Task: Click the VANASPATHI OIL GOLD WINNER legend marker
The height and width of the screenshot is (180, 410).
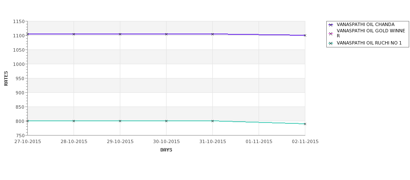Action: [331, 34]
